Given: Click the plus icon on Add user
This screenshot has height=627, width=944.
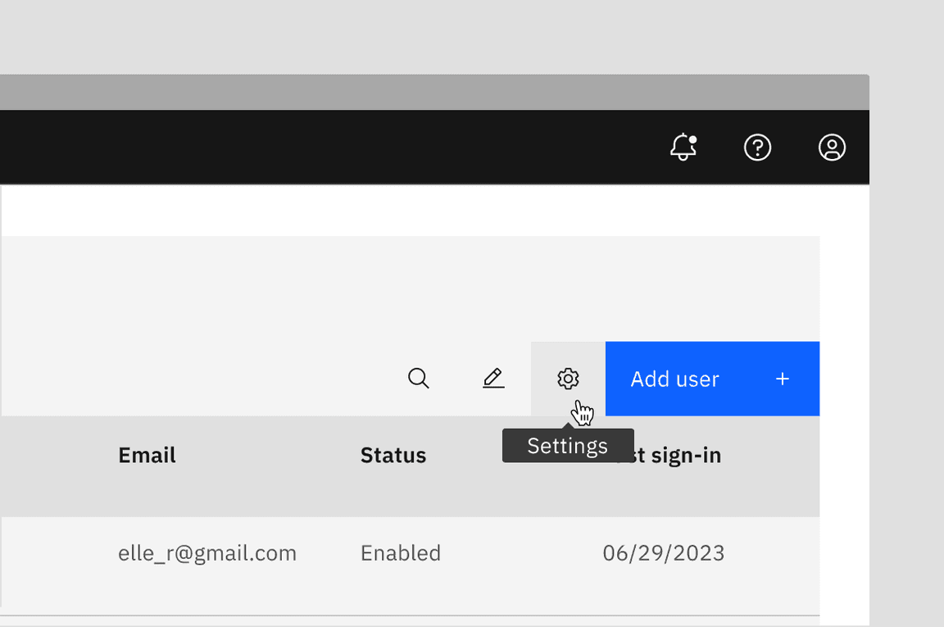Looking at the screenshot, I should pyautogui.click(x=783, y=379).
